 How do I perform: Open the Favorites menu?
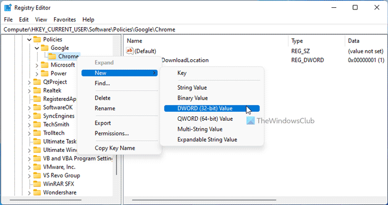65,19
